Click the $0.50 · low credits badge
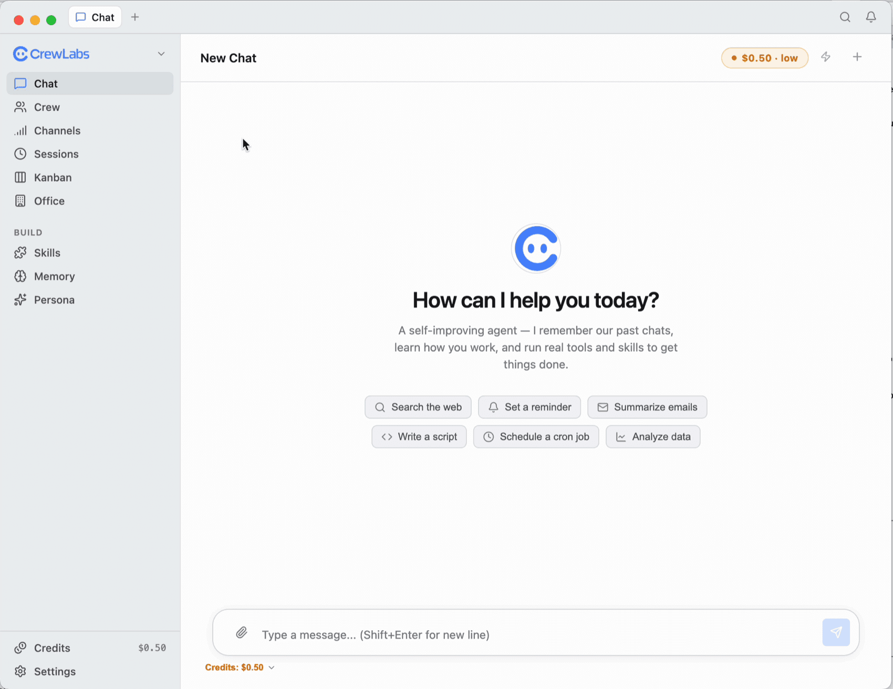The height and width of the screenshot is (689, 893). [764, 58]
